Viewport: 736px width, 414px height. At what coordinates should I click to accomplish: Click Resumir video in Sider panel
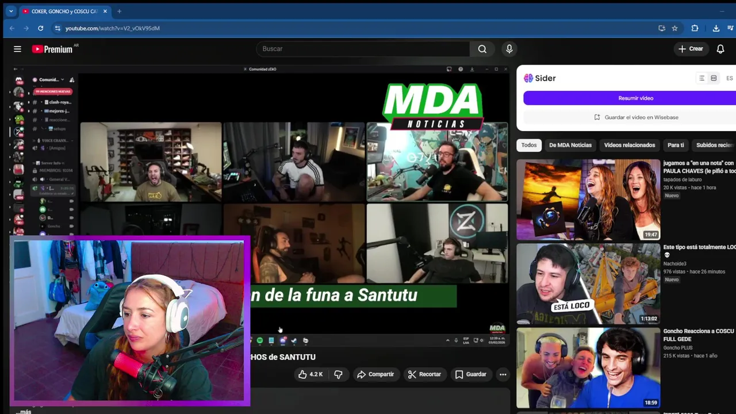[x=630, y=98]
